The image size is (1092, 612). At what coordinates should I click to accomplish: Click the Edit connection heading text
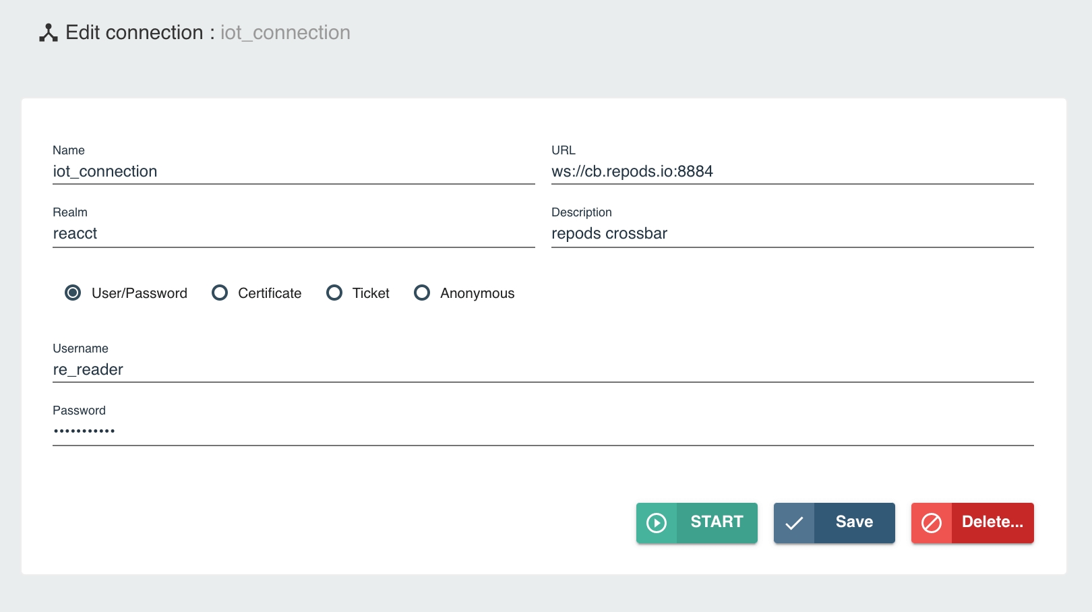(x=134, y=33)
